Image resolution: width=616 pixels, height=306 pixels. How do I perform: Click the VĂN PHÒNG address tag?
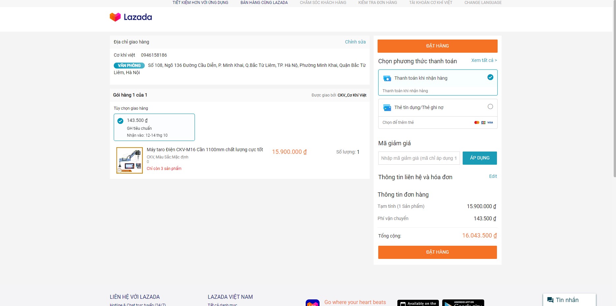coord(129,66)
